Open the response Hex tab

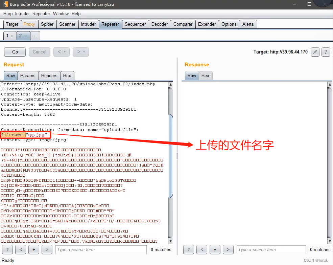tap(205, 76)
